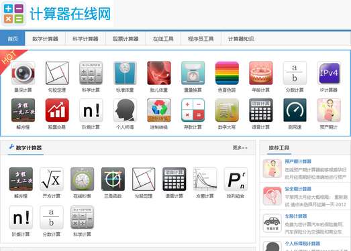Click the car insurance thumbnail in 推荐工具
This screenshot has height=251, width=351.
[272, 224]
